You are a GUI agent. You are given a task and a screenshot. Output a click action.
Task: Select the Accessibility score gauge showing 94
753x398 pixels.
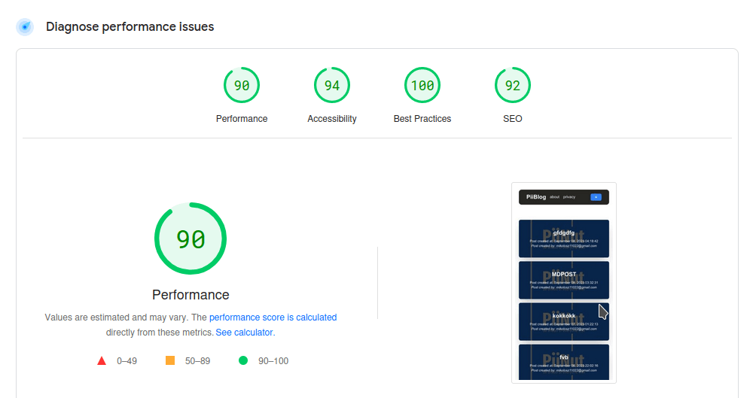coord(332,86)
